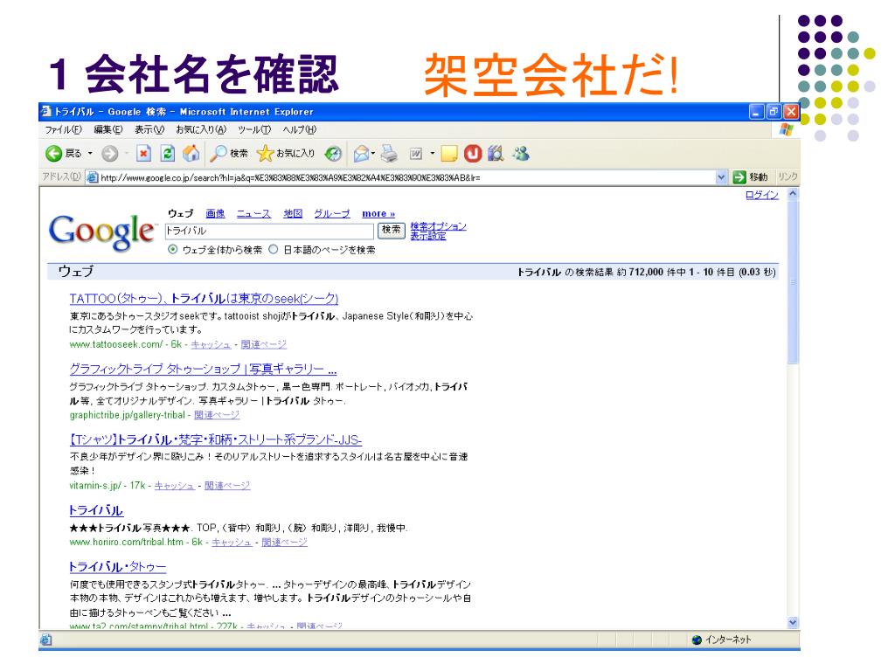Click the page icon in address bar
This screenshot has width=895, height=671.
click(x=92, y=177)
